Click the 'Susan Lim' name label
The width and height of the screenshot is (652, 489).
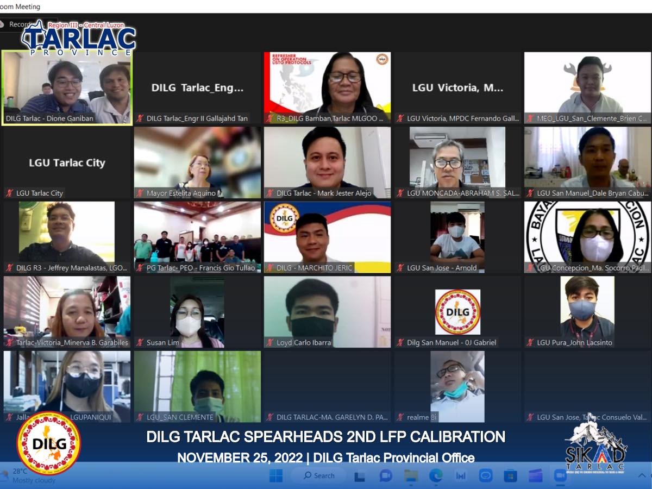(163, 342)
